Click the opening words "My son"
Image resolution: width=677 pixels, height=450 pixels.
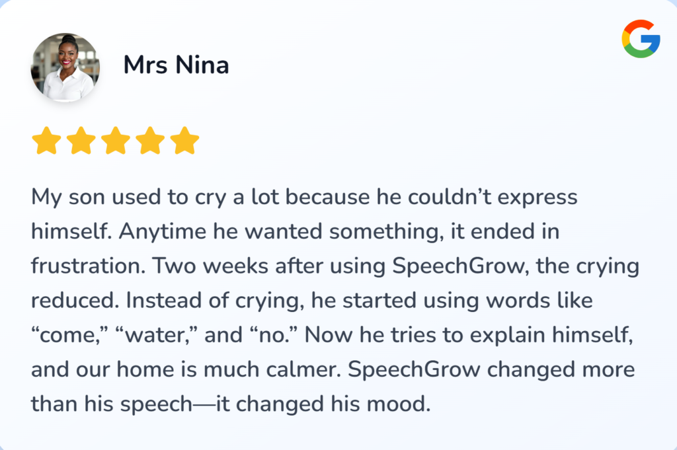pyautogui.click(x=68, y=197)
